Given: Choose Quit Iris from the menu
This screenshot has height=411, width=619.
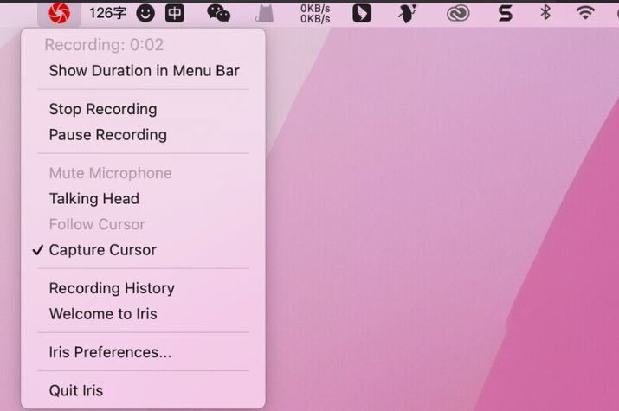Looking at the screenshot, I should pos(144,390).
